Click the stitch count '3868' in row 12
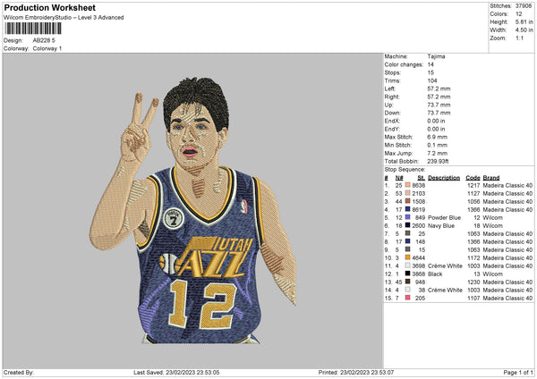Screen dimensions: 537x379 coord(419,274)
